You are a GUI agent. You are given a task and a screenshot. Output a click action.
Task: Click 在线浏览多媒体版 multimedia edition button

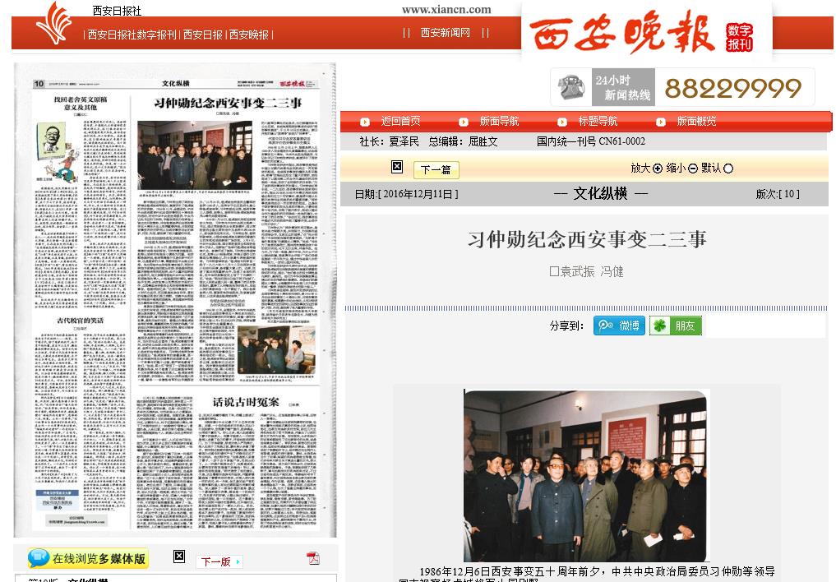point(88,559)
